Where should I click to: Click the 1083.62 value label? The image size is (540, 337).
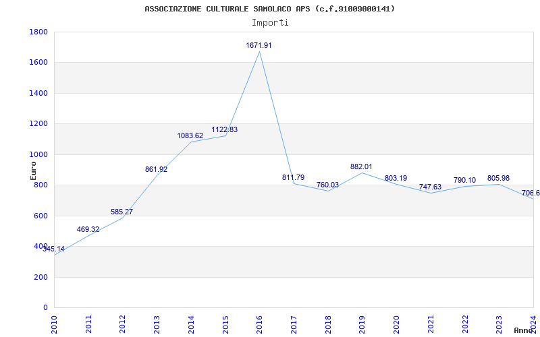(x=190, y=135)
